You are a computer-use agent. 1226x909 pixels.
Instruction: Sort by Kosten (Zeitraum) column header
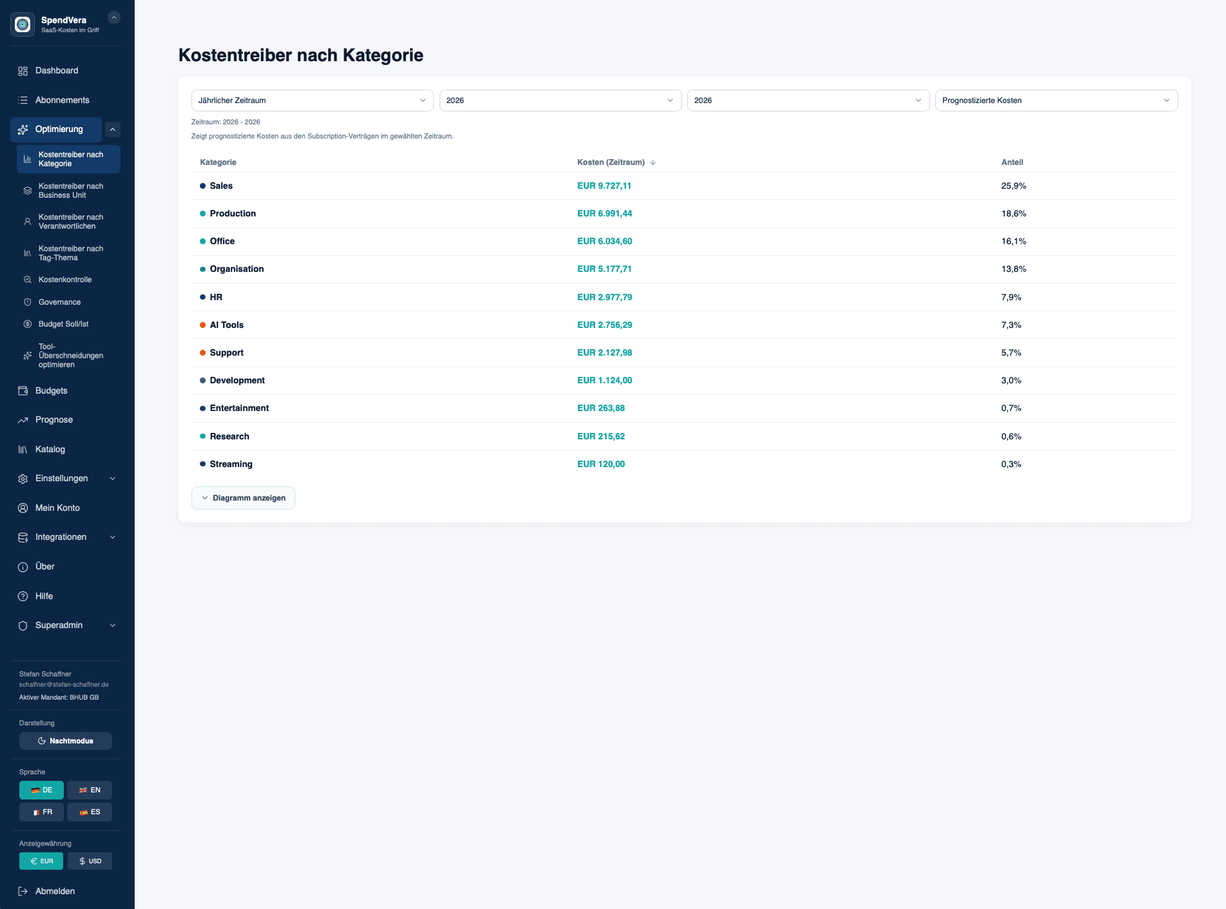click(610, 162)
